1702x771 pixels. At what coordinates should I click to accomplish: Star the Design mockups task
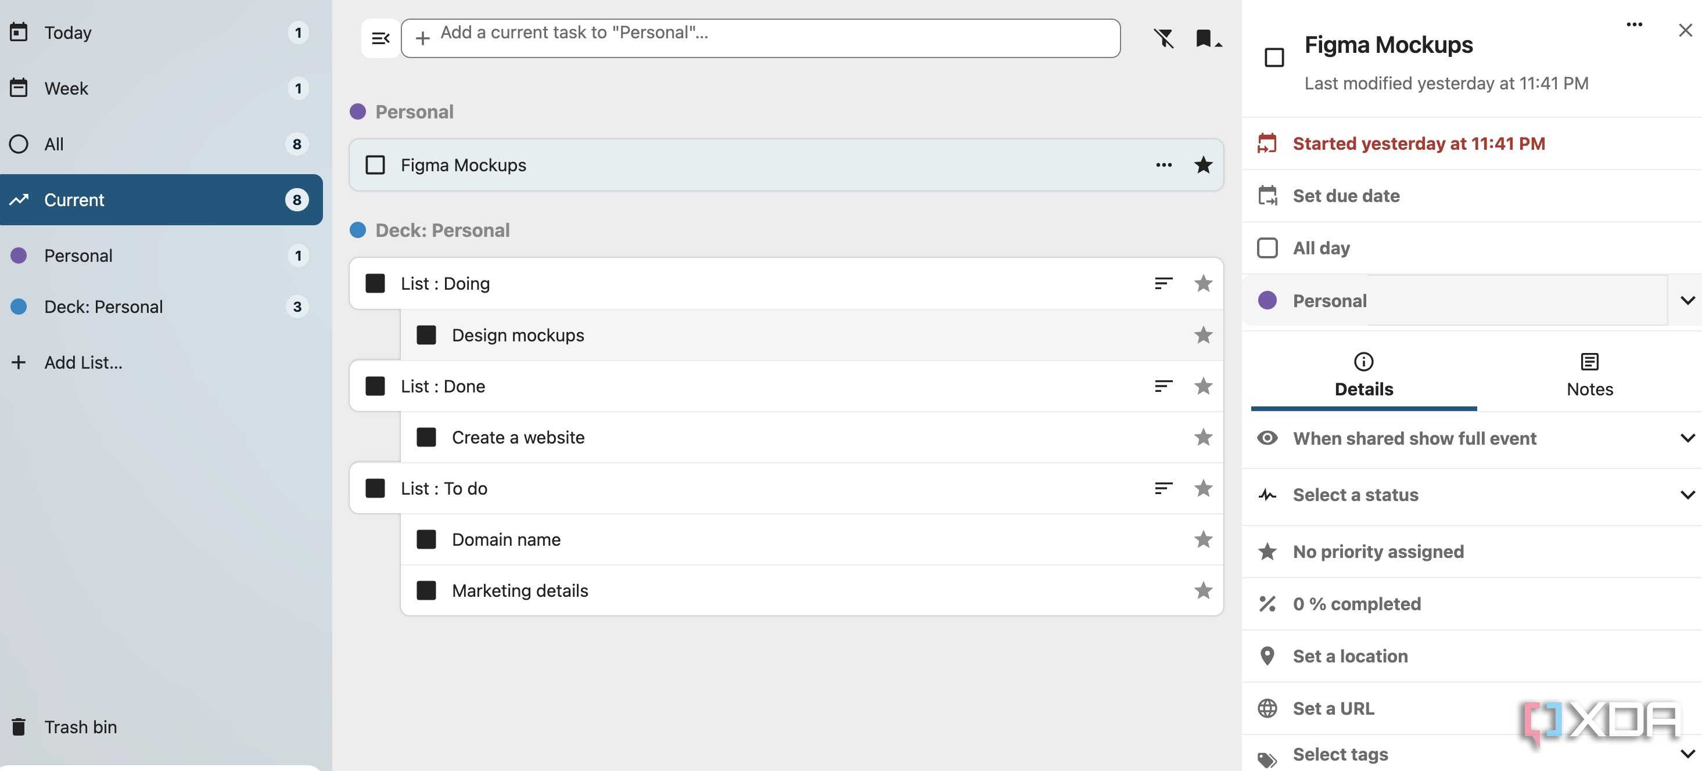1203,336
